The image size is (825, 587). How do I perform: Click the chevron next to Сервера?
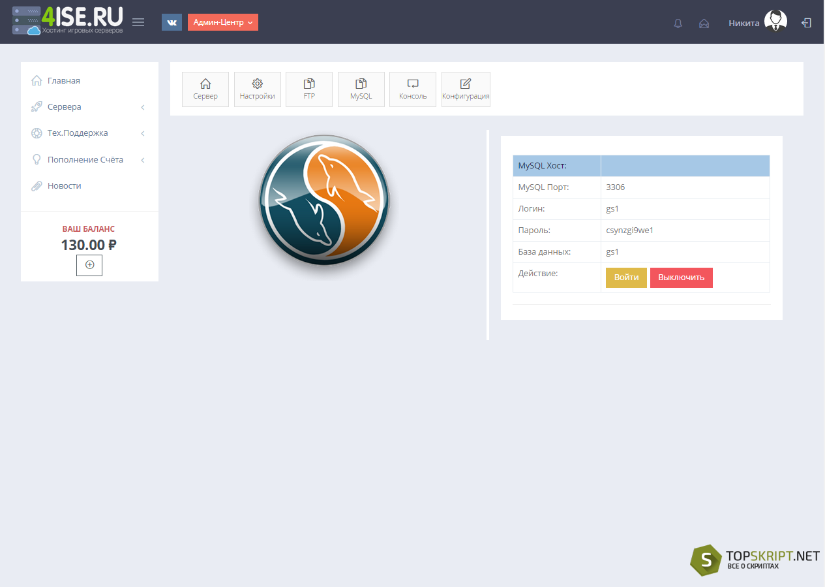pos(143,107)
